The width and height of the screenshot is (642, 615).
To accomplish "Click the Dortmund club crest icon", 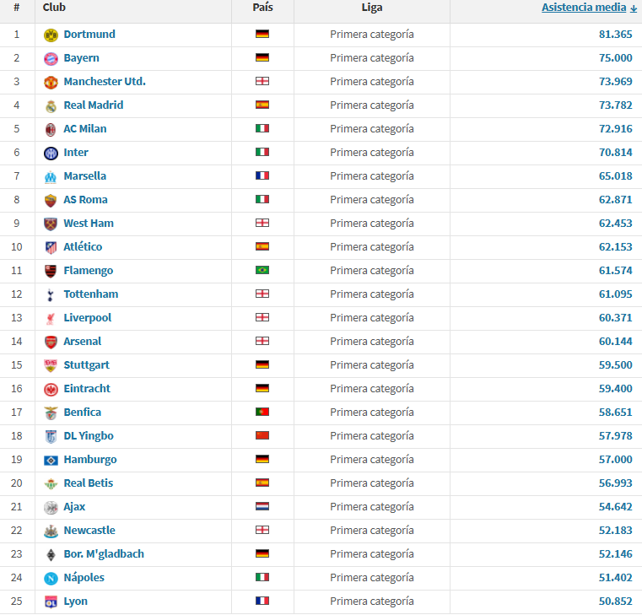I will [51, 35].
